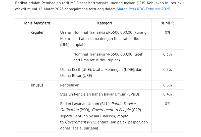This screenshot has height=137, width=201.
Task: Click the 0% MDR value for ≤Rp500.000,00 transactions
Action: [167, 32]
